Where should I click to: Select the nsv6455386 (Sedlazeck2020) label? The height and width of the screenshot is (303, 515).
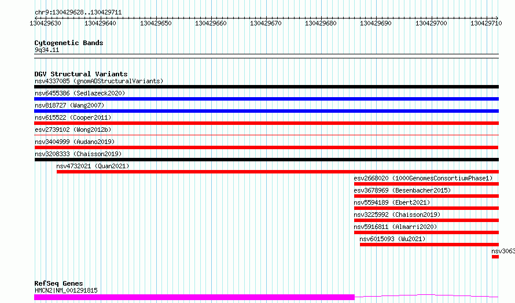pyautogui.click(x=80, y=93)
